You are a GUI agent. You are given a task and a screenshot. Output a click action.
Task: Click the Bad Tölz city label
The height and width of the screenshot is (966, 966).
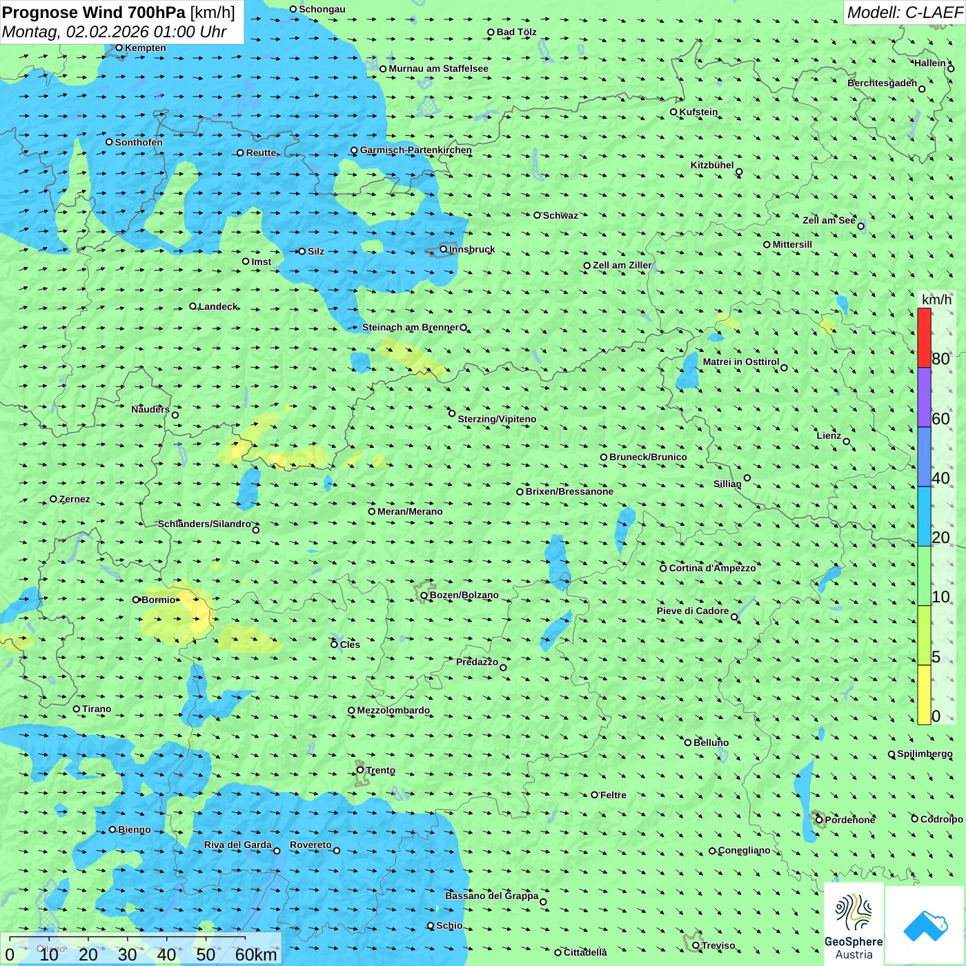(x=517, y=32)
